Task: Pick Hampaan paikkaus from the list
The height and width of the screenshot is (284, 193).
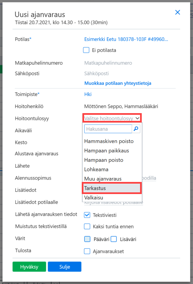Action: (x=107, y=150)
